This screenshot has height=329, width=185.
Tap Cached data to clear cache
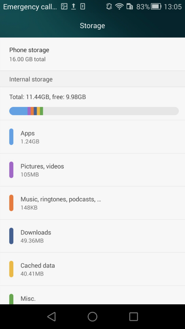click(x=92, y=269)
